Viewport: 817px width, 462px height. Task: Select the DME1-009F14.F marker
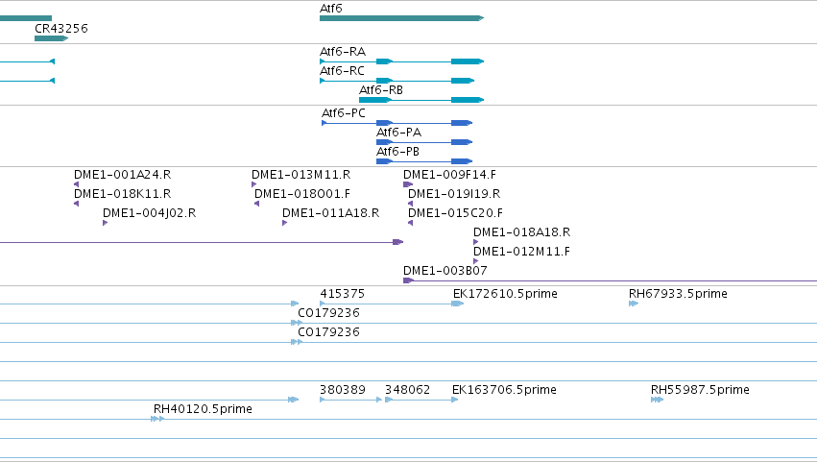click(x=408, y=184)
